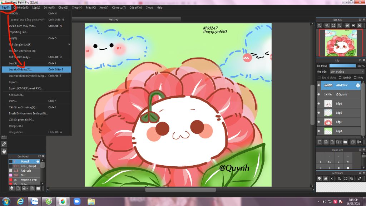Screen dimensions: 366x206
Task: Fit reference image to panel icon
Action: [346, 179]
